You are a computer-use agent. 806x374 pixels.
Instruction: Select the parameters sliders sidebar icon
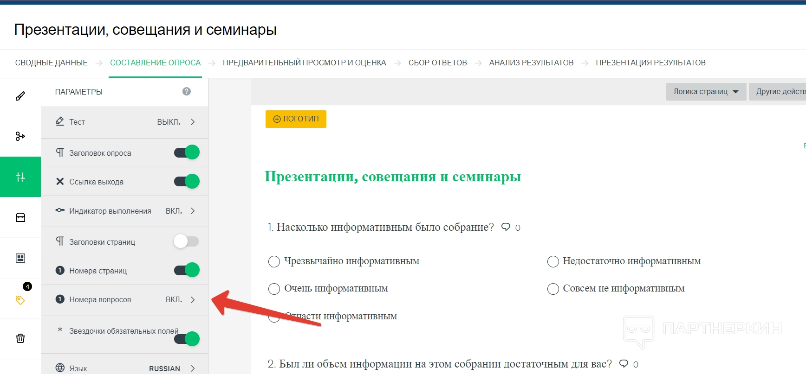click(x=20, y=177)
